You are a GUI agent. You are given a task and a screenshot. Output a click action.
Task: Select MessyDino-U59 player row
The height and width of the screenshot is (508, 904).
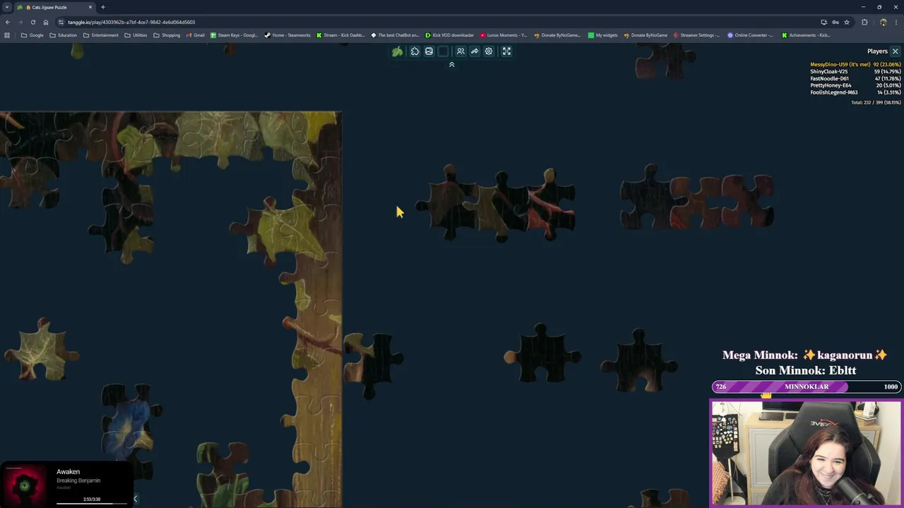855,64
